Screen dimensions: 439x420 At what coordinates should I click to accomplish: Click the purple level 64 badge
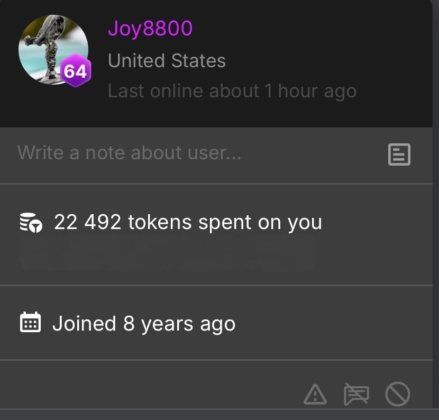pos(76,71)
